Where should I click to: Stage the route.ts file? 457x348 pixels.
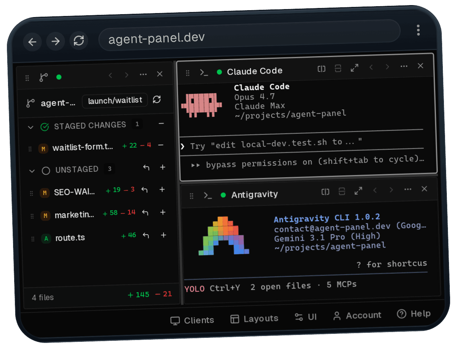point(164,235)
